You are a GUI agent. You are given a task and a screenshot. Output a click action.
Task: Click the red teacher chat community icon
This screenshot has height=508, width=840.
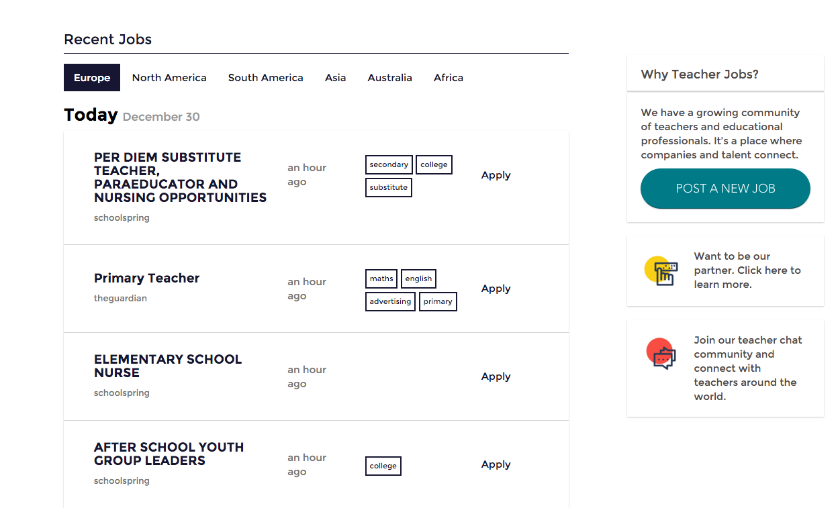(661, 352)
